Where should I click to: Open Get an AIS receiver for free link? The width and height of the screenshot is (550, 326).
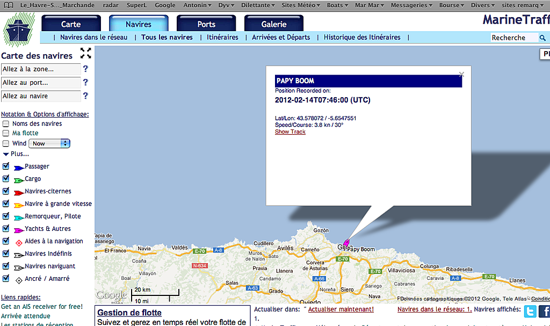click(x=42, y=306)
